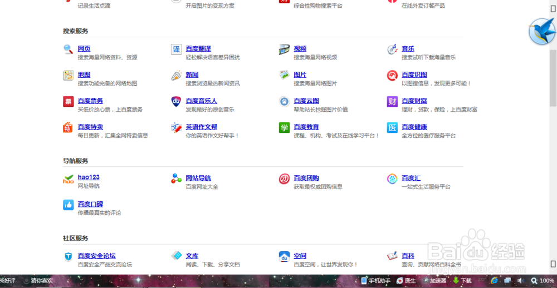Select the 空间 link
The image size is (557, 288).
click(300, 256)
